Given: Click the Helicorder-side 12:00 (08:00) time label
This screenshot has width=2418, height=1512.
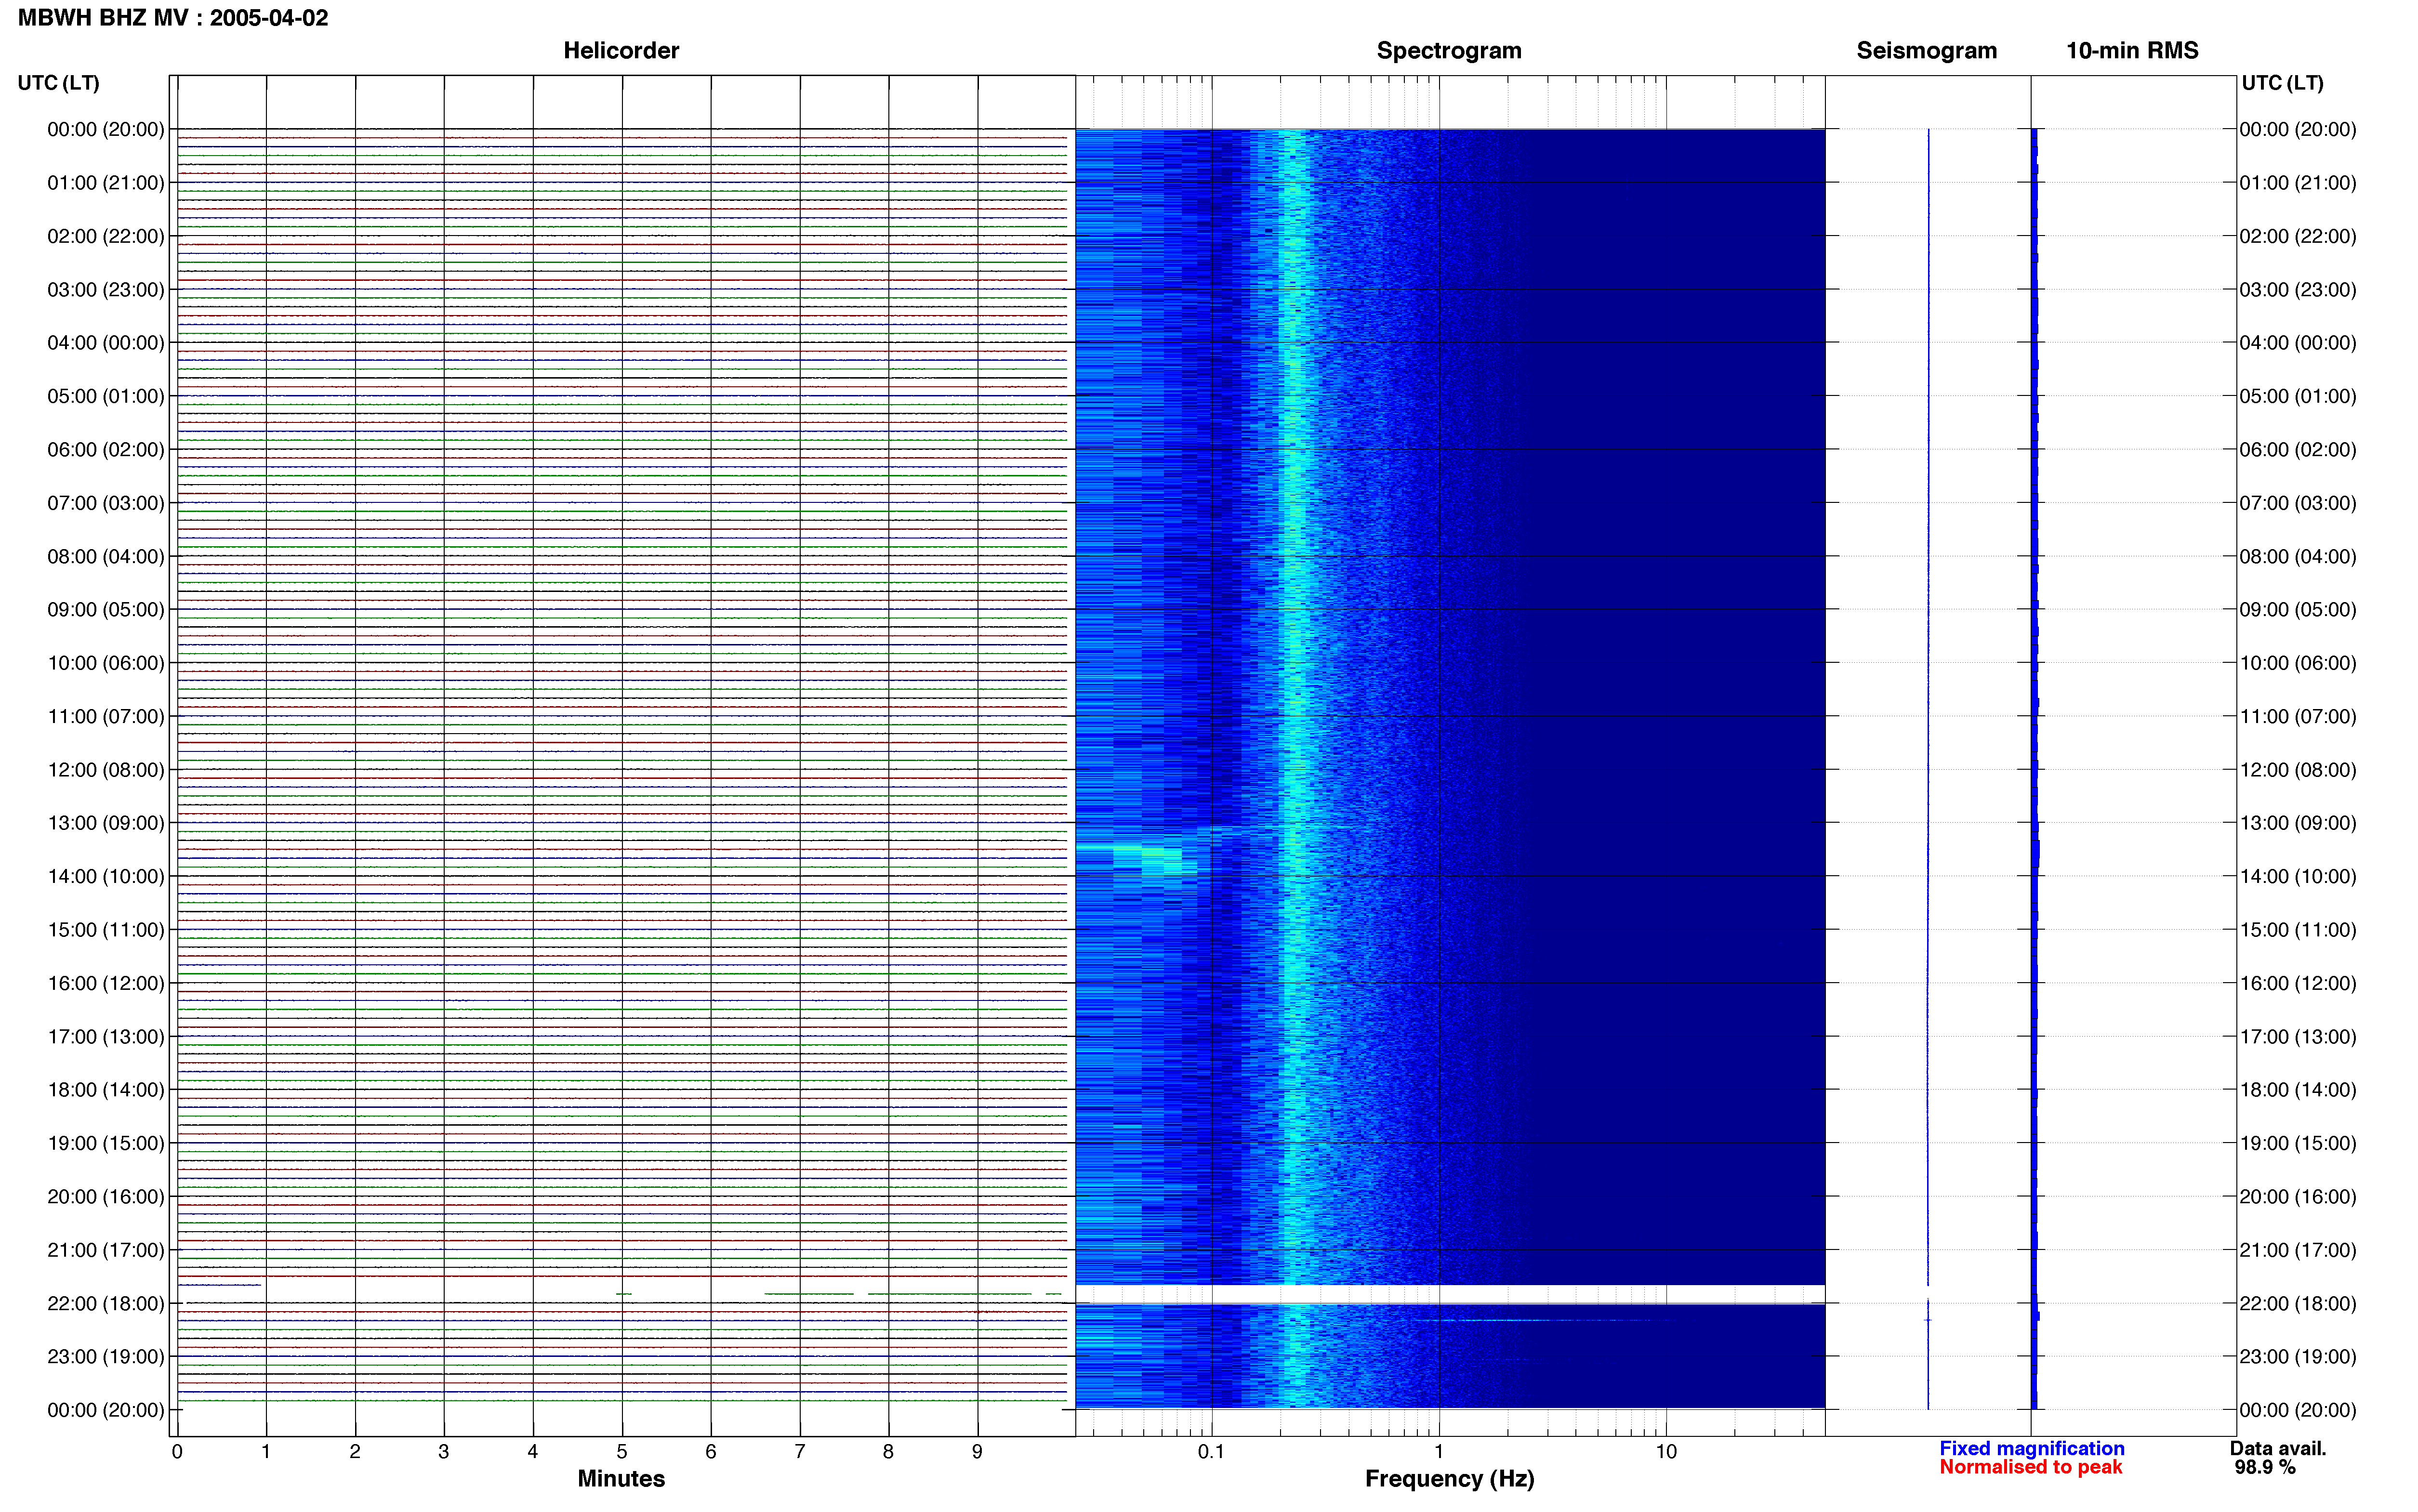Looking at the screenshot, I should pos(106,770).
